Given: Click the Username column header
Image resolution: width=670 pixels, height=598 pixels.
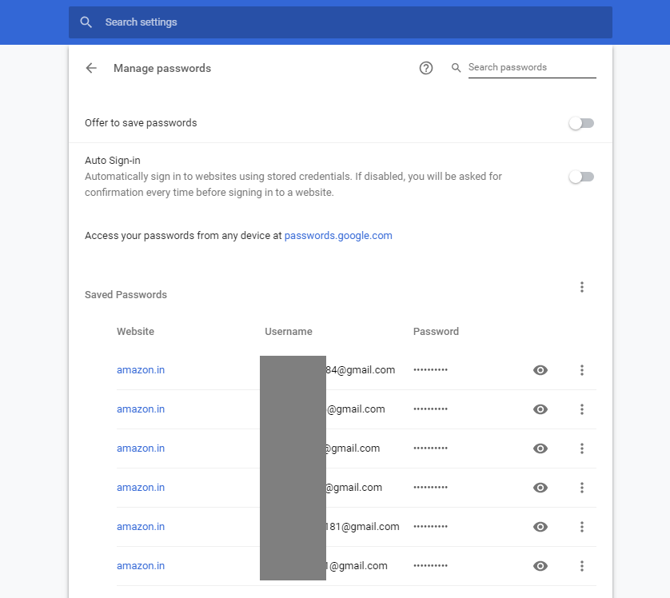Looking at the screenshot, I should [289, 332].
